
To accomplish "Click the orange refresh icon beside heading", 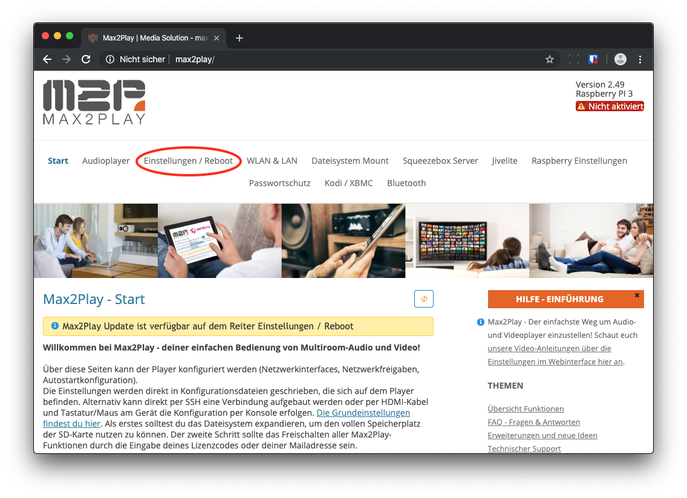I will 423,299.
